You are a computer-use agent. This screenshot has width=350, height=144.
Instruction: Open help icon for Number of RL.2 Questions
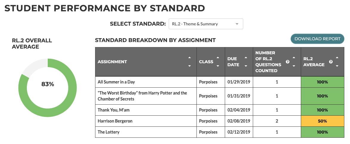[x=287, y=62]
